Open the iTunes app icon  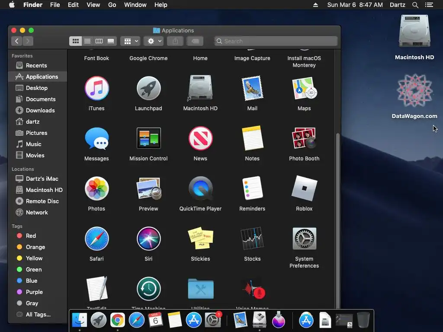[96, 88]
